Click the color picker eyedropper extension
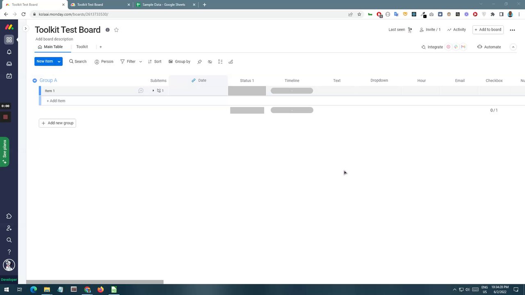Image resolution: width=525 pixels, height=295 pixels. tap(423, 14)
